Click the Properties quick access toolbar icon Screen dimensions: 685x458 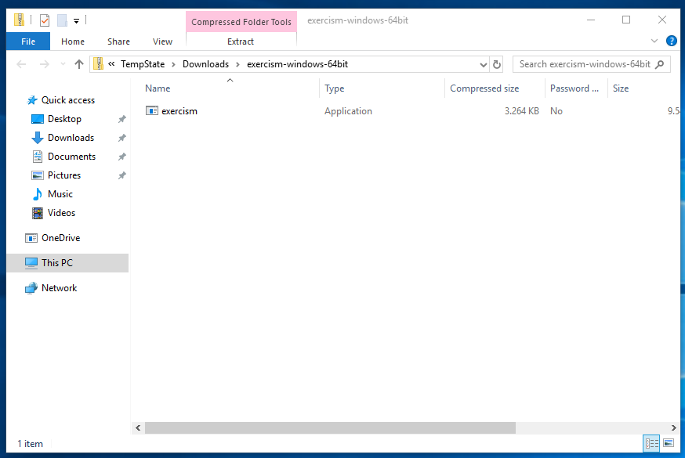point(44,20)
